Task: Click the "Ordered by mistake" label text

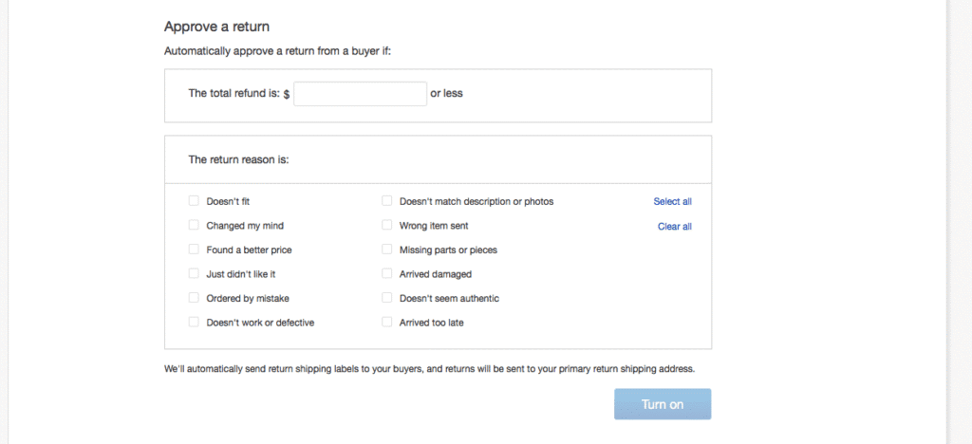Action: (x=247, y=299)
